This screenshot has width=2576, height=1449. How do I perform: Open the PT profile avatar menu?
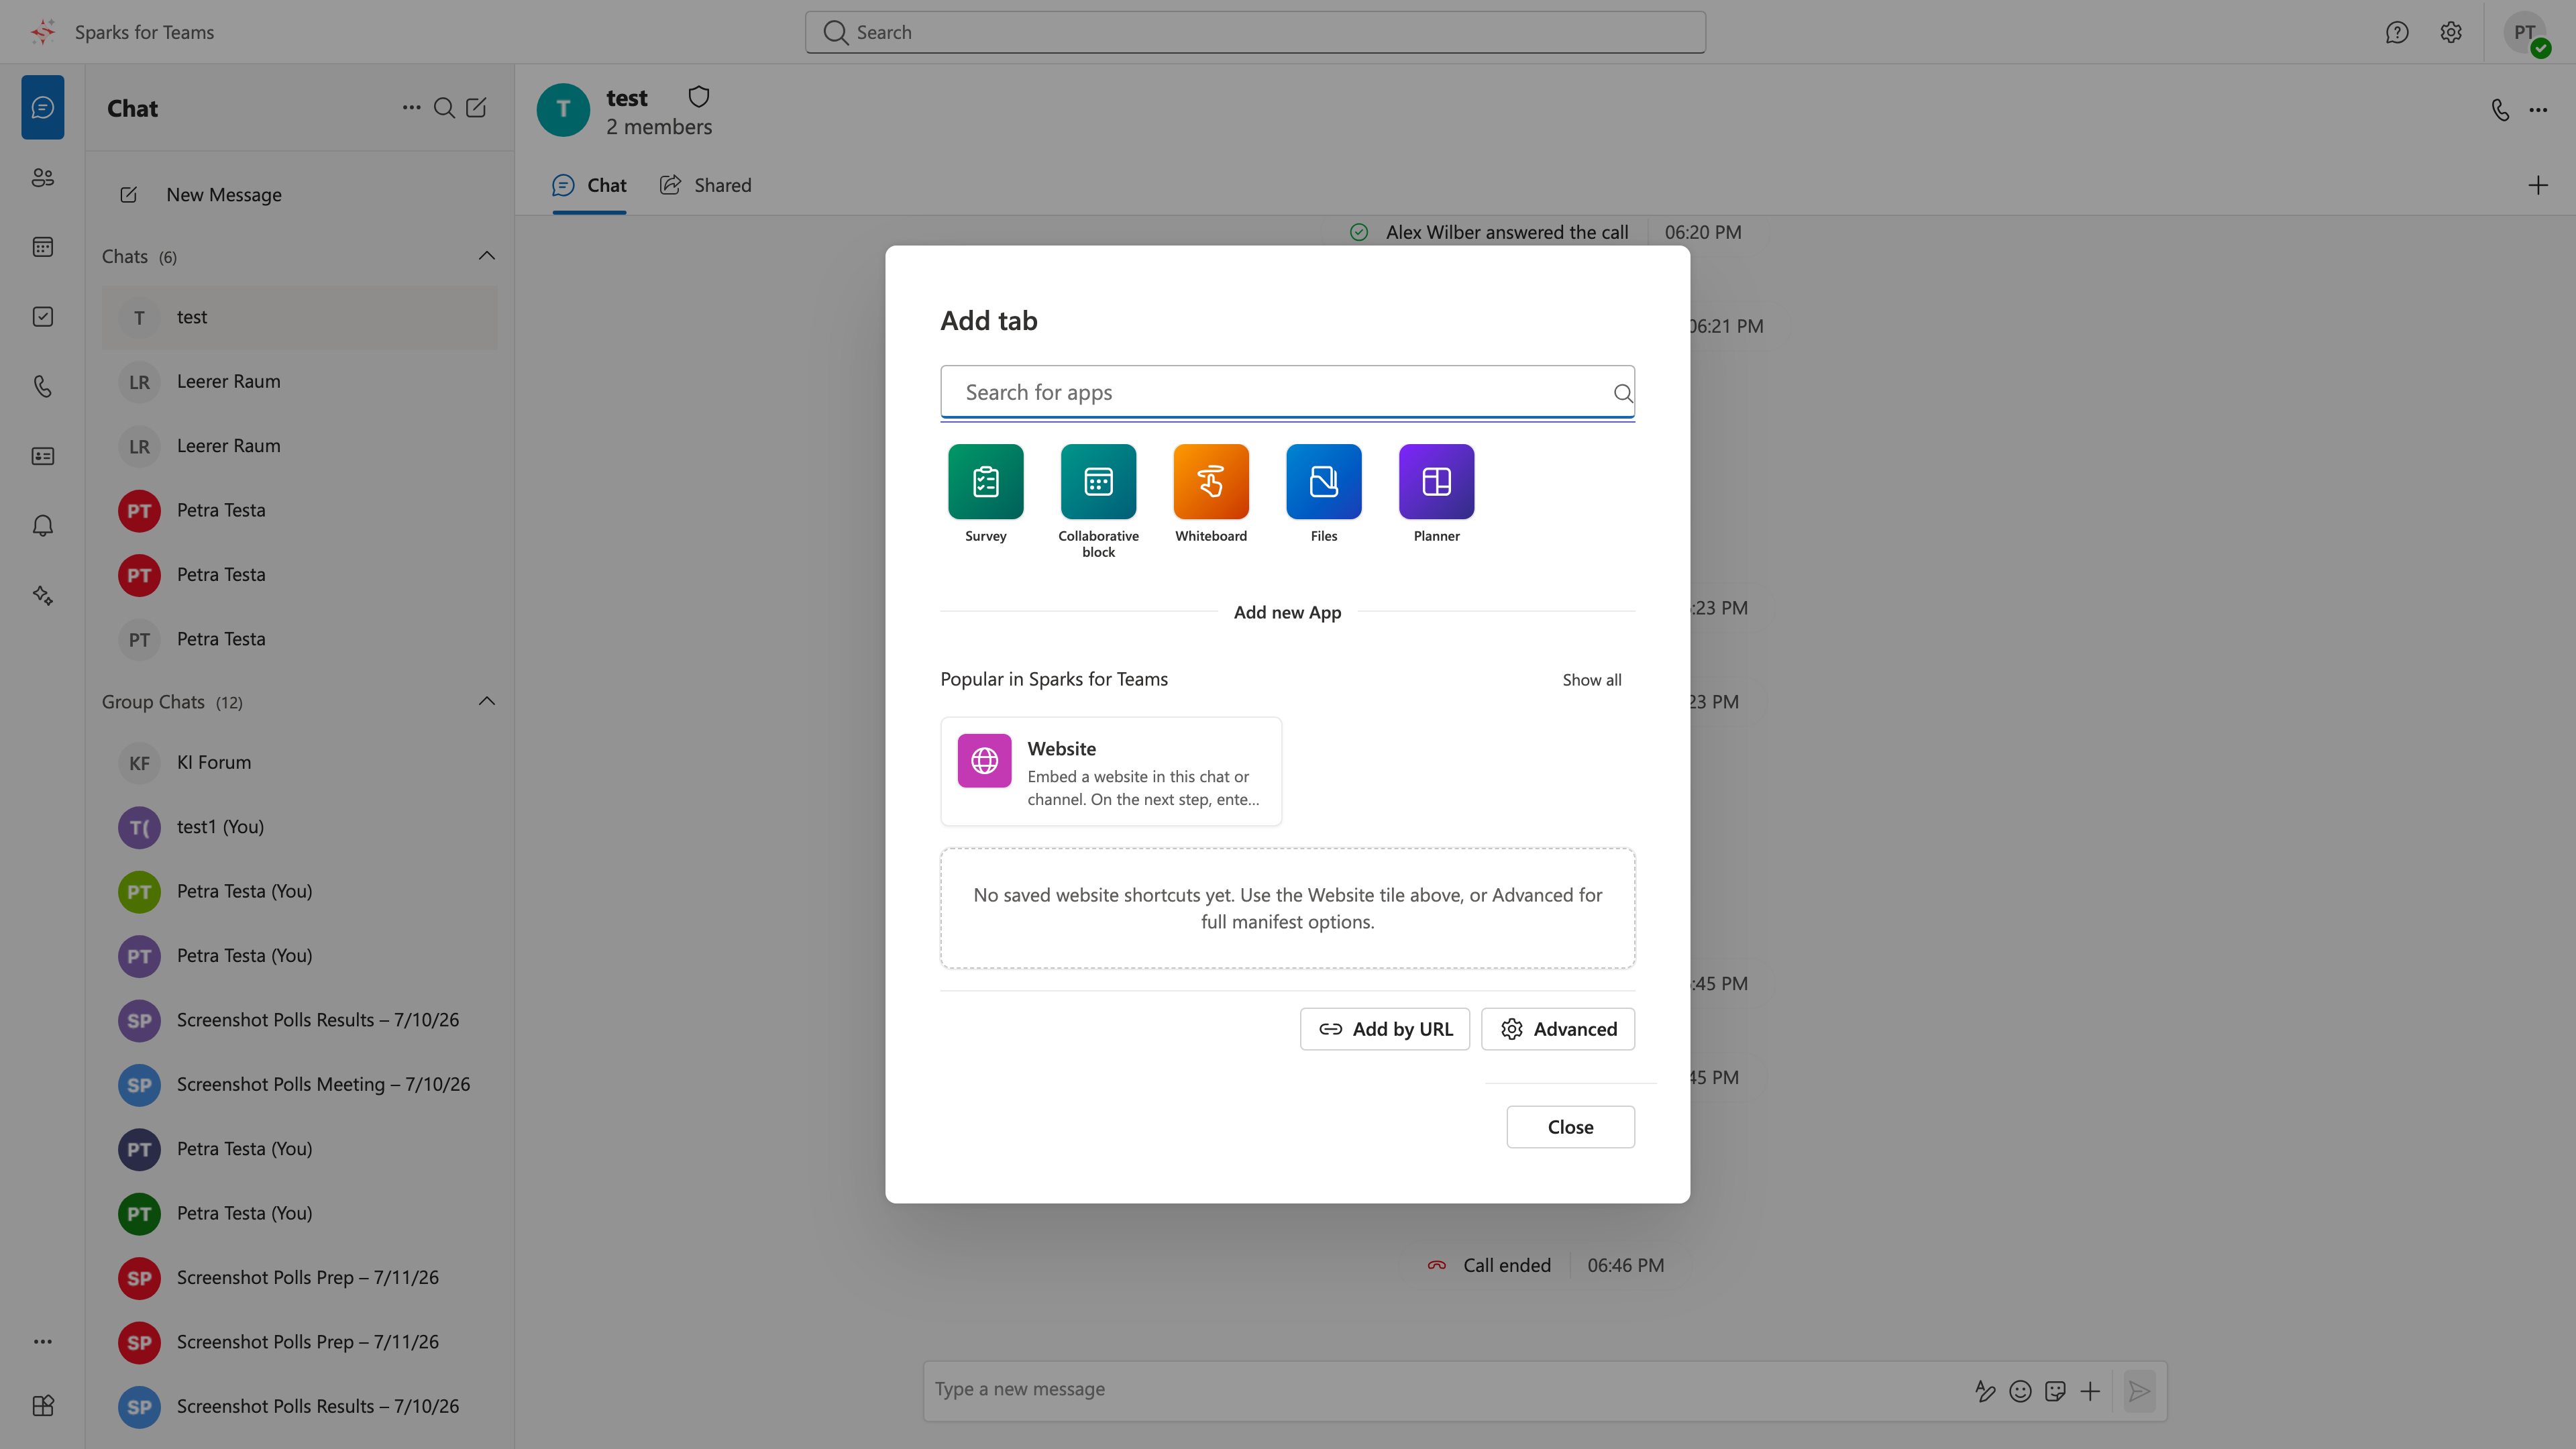click(x=2526, y=33)
